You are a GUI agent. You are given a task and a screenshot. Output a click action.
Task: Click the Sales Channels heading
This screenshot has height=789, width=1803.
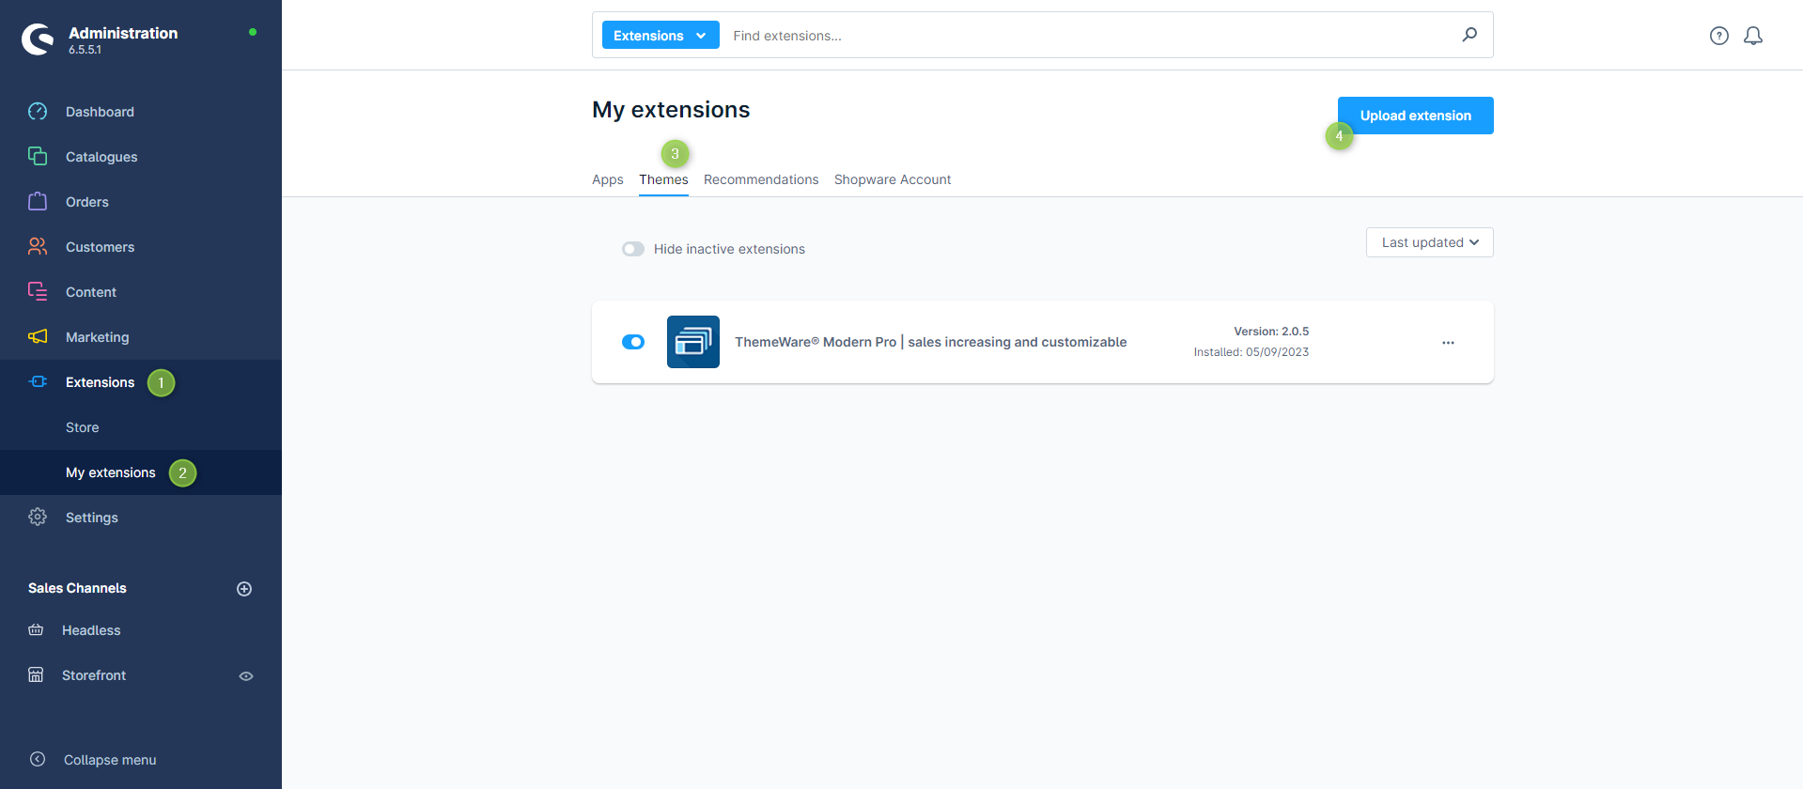pyautogui.click(x=77, y=588)
